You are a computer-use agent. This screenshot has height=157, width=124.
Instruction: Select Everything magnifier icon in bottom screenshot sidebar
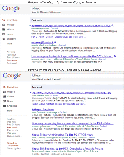pos(4,87)
